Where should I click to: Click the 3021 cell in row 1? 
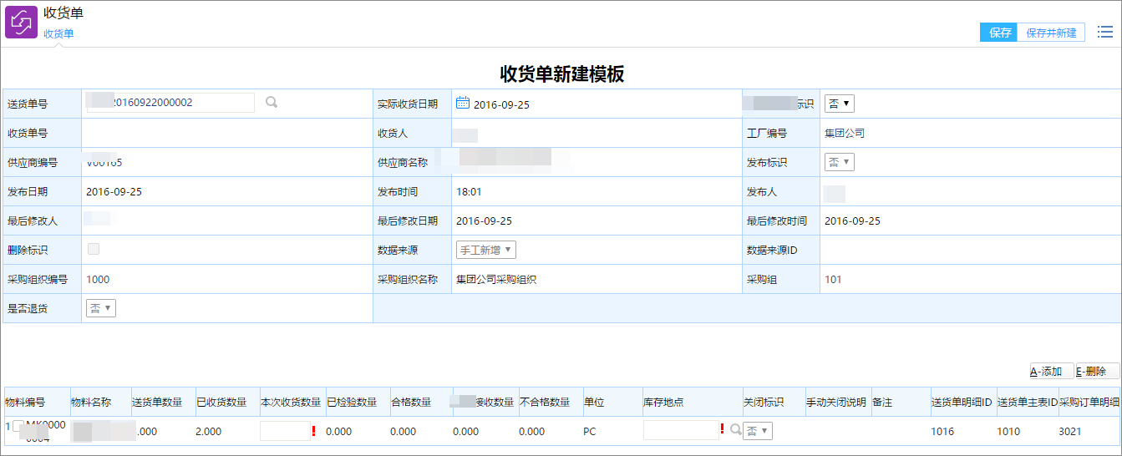pyautogui.click(x=1071, y=432)
